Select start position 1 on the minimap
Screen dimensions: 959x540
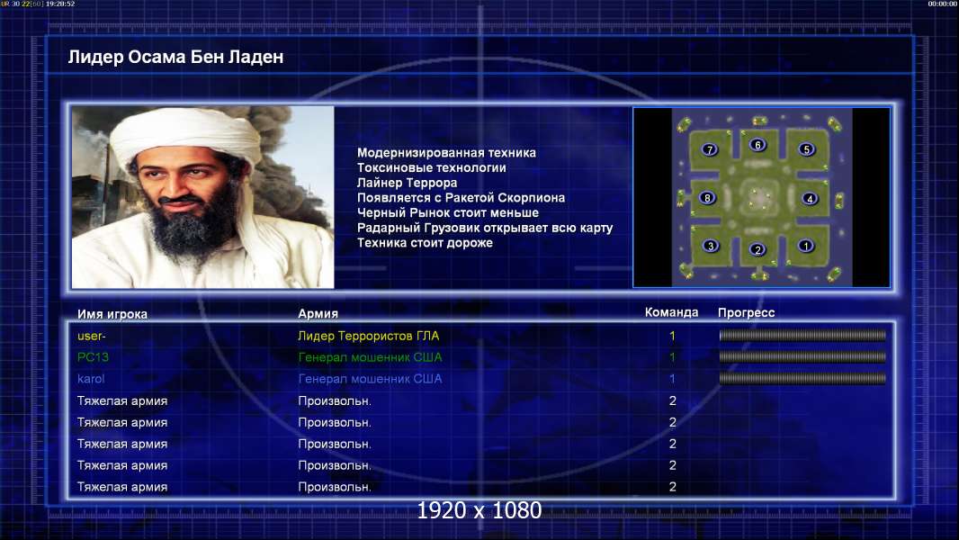click(805, 246)
